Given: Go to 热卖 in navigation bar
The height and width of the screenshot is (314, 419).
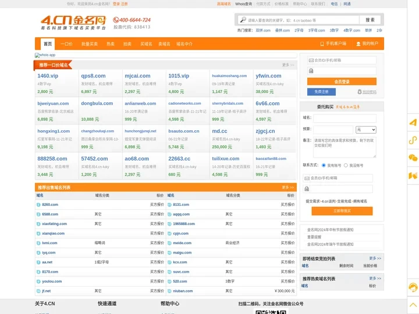Looking at the screenshot, I should [x=111, y=44].
